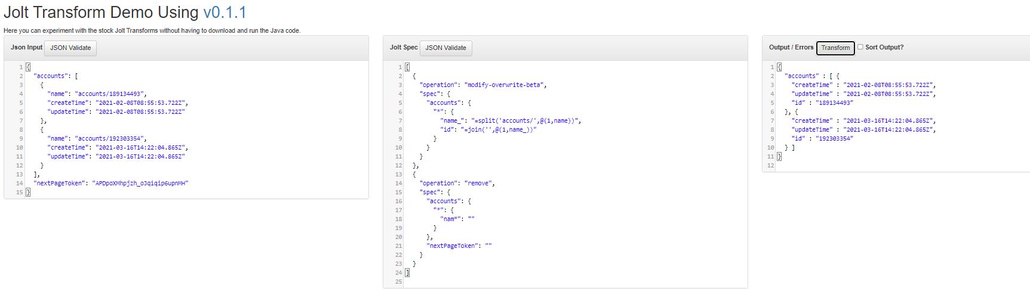
Task: Click the "id" : "189134493" line in Output
Action: pyautogui.click(x=822, y=103)
